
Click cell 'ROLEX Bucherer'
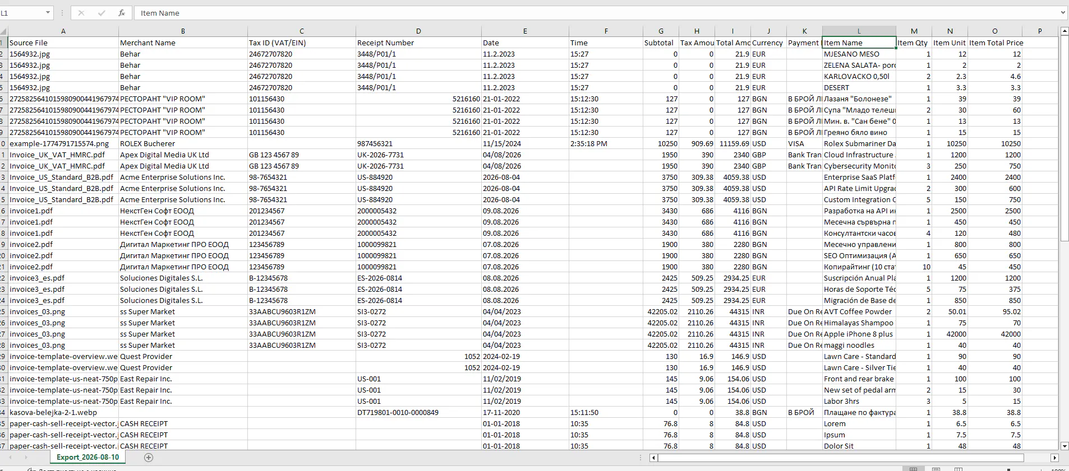[183, 143]
